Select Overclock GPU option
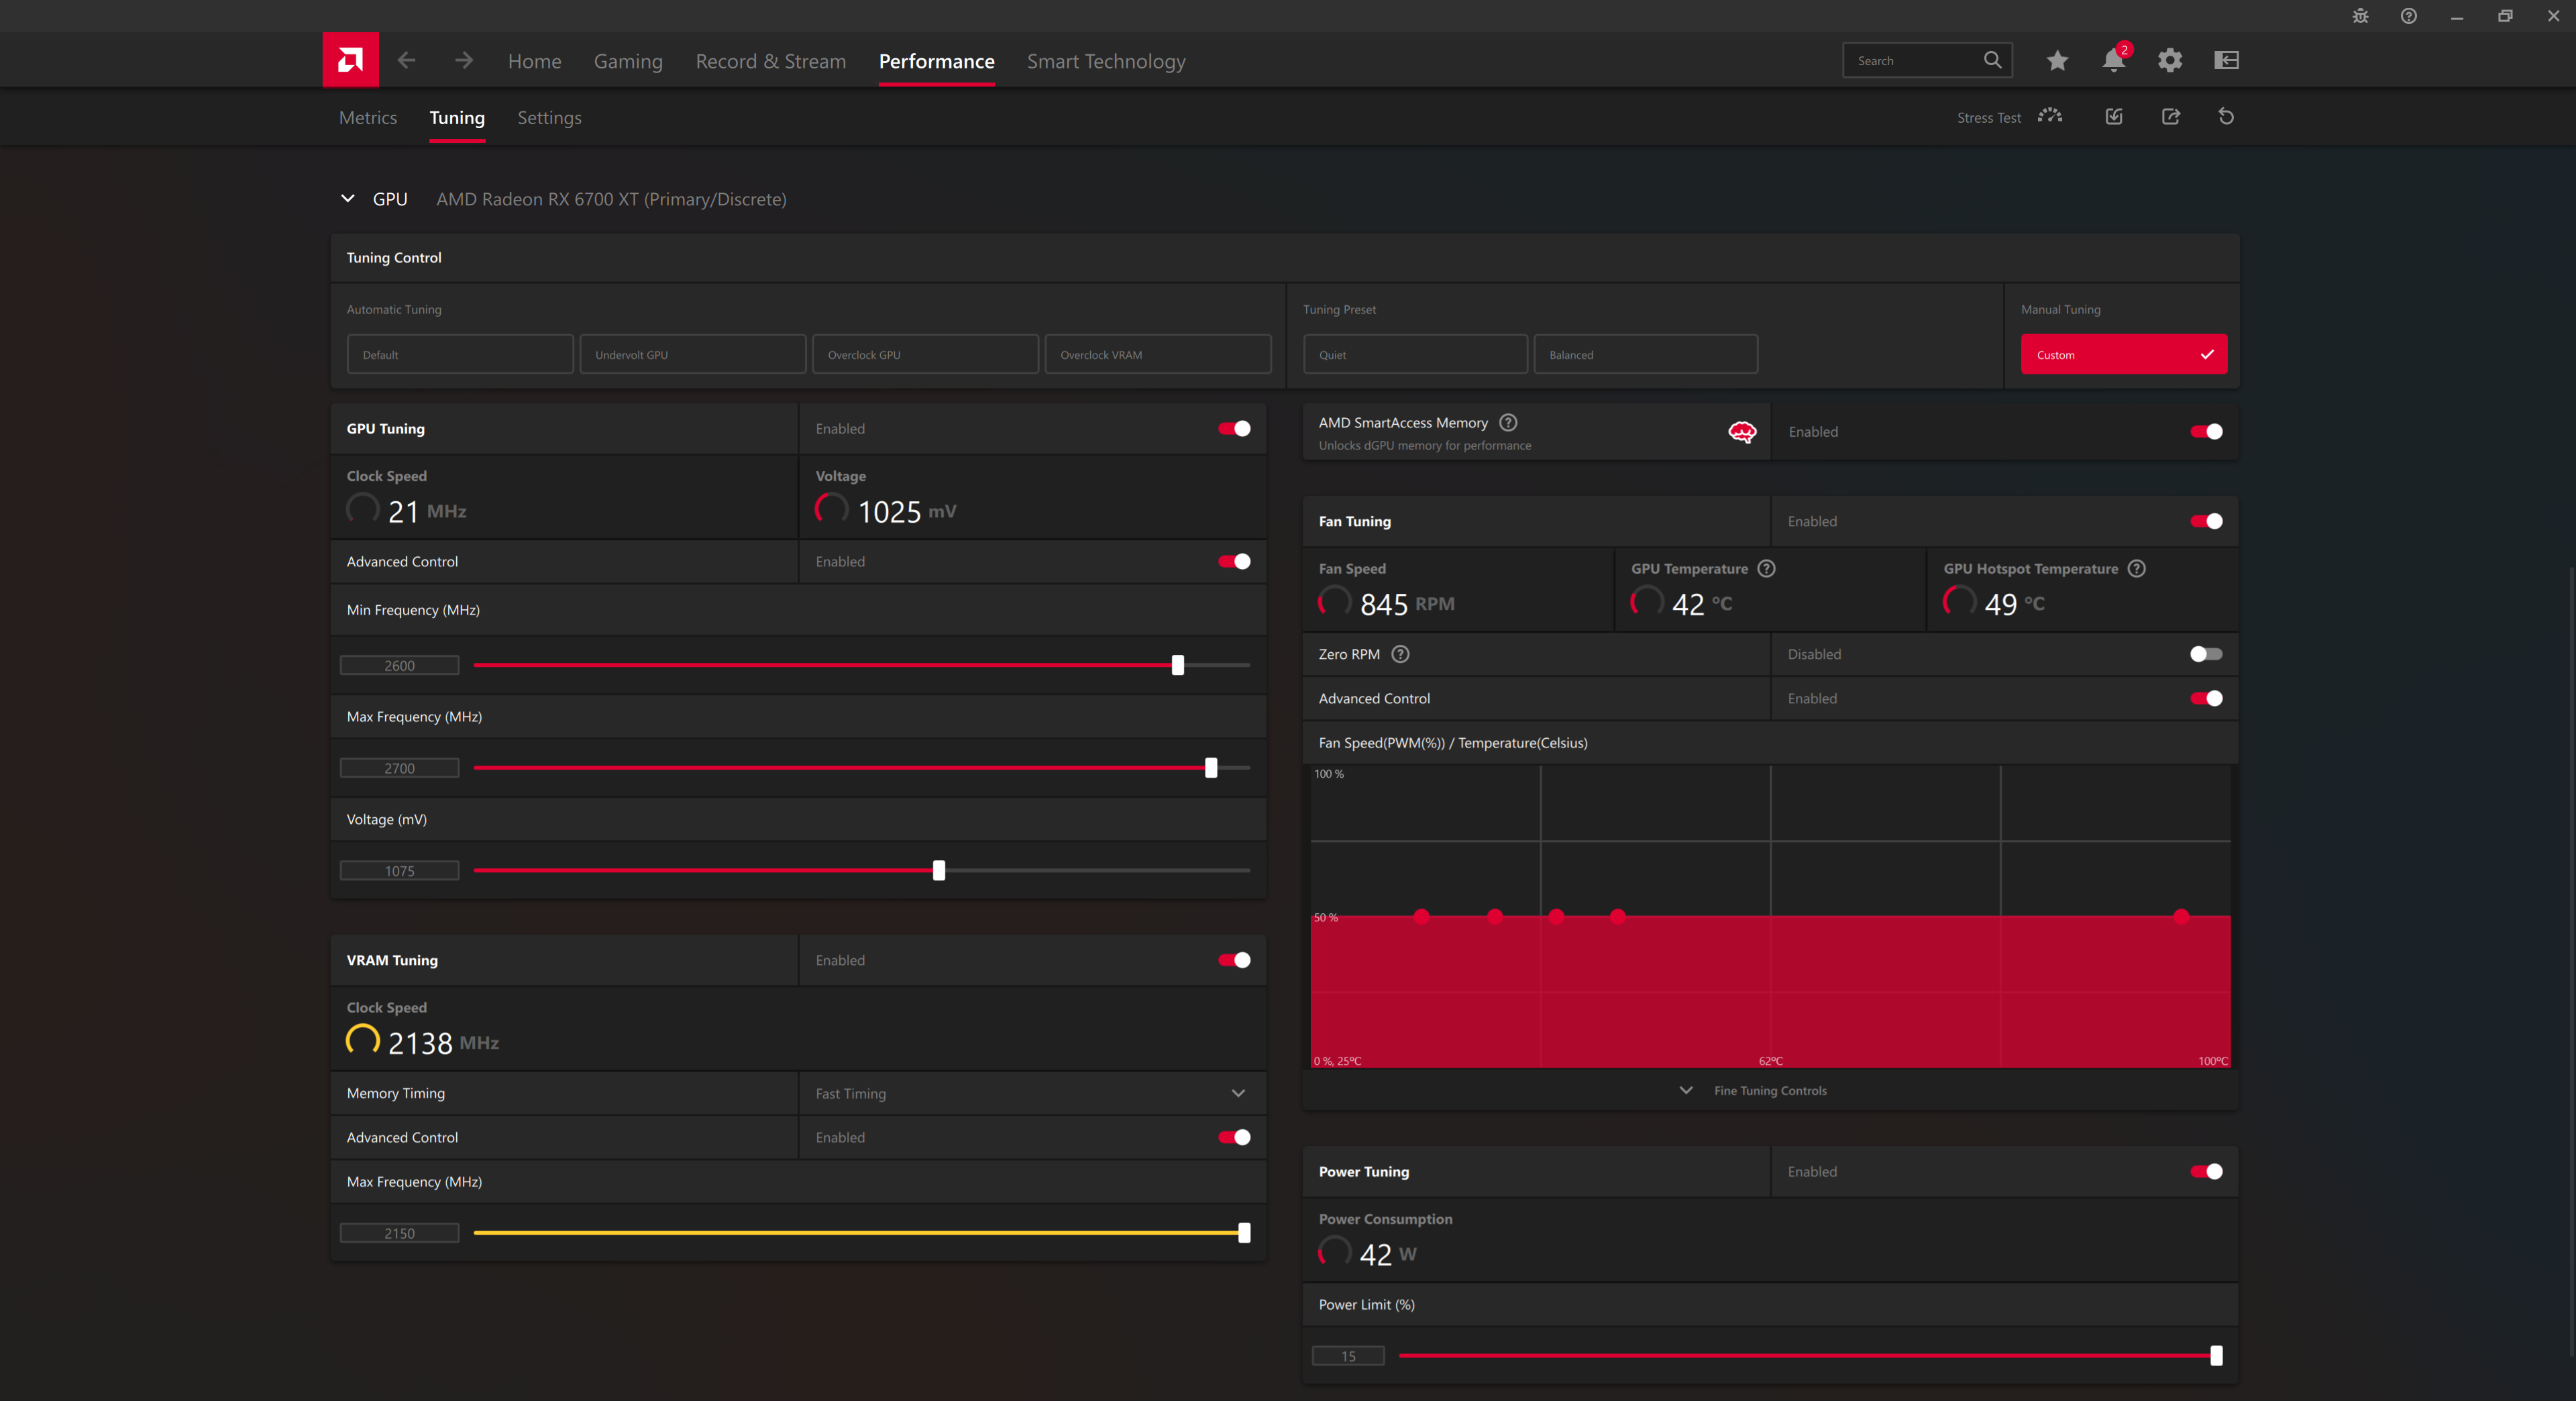 click(925, 354)
